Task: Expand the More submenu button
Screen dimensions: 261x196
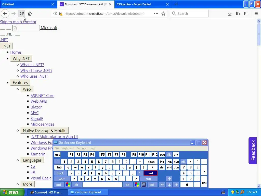Action: (28, 184)
